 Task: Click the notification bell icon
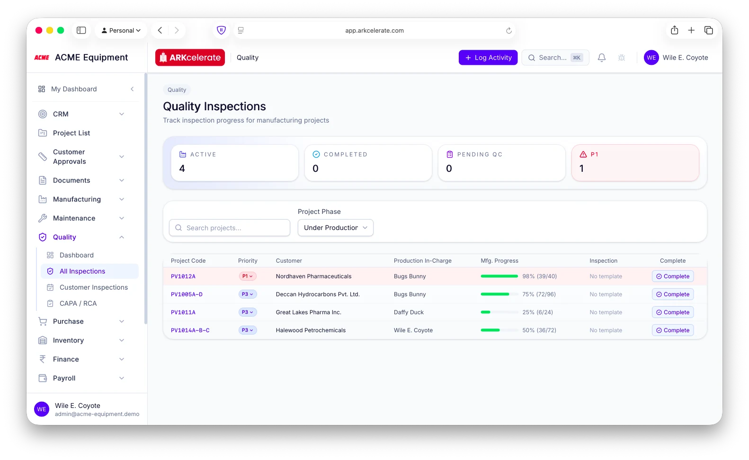[x=601, y=58]
